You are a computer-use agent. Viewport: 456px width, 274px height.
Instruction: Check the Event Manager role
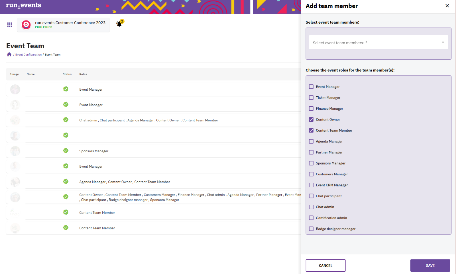[x=311, y=87]
